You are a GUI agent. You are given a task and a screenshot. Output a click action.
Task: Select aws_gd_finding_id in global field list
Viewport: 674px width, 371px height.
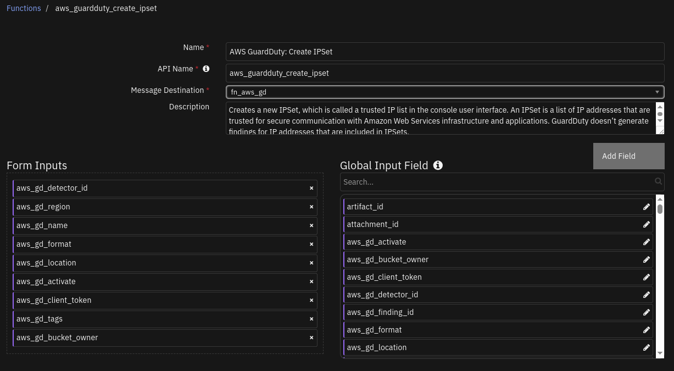[x=498, y=312]
